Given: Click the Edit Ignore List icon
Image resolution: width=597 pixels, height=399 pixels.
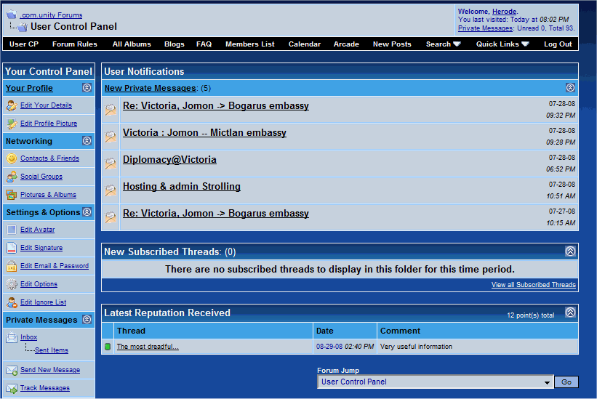Looking at the screenshot, I should tap(12, 302).
